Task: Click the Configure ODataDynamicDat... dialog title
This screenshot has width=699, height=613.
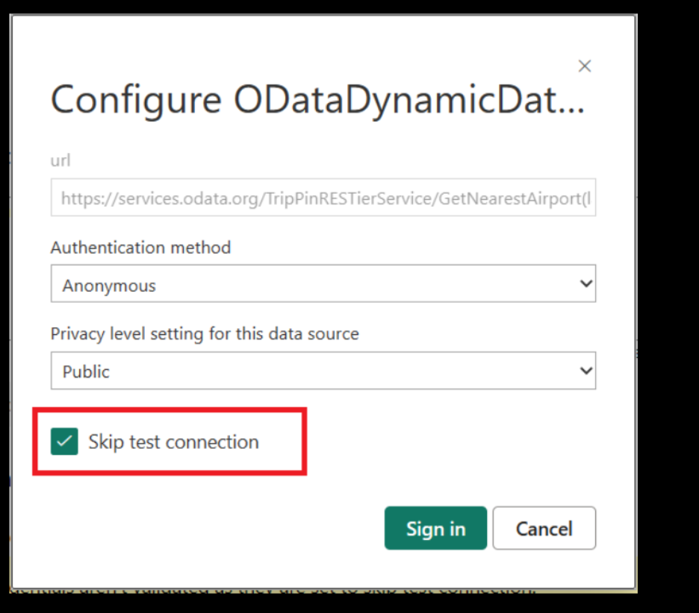Action: click(x=317, y=101)
